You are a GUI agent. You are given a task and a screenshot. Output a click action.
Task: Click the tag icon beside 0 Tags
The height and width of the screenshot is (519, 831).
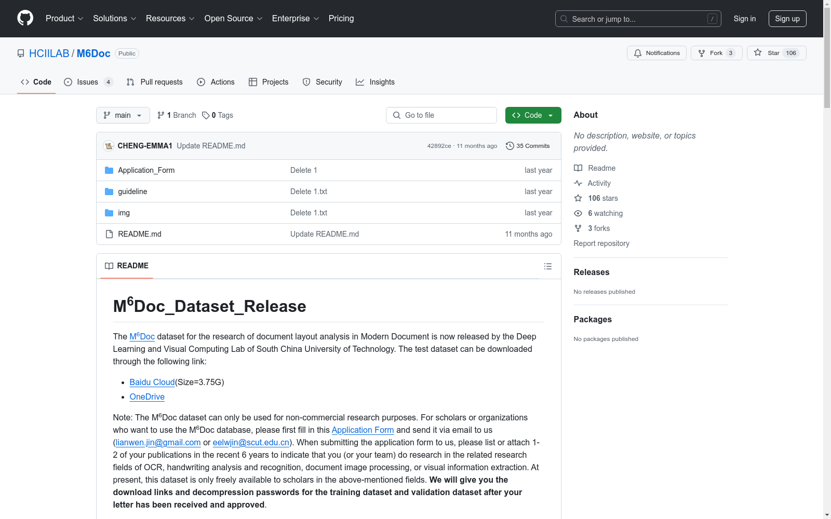[206, 115]
